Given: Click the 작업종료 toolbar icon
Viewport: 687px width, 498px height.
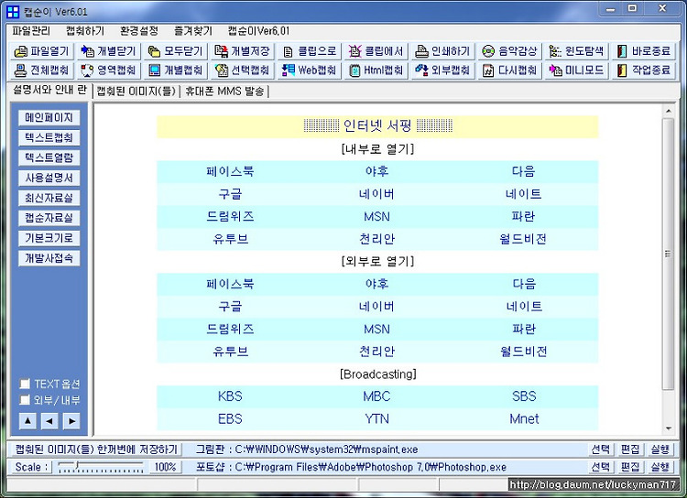Looking at the screenshot, I should click(x=622, y=70).
